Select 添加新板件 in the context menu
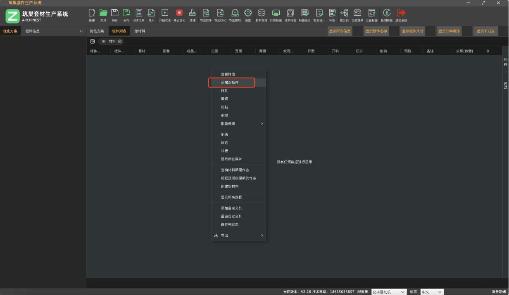Image resolution: width=509 pixels, height=295 pixels. tap(230, 83)
